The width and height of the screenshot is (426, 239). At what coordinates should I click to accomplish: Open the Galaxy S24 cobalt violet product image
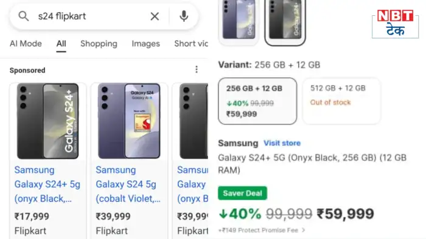[x=129, y=121]
